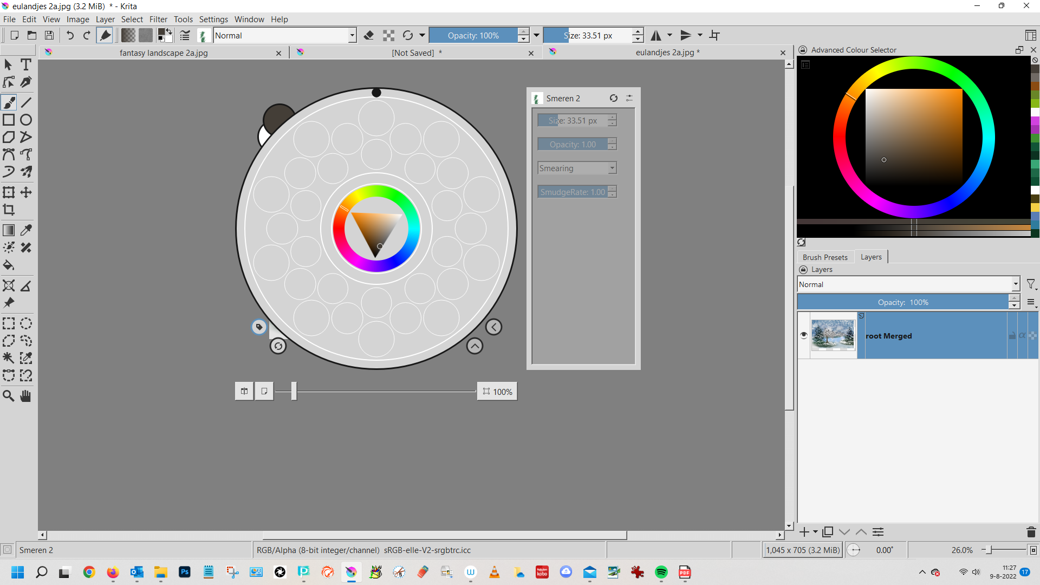Toggle preserve alpha in the toolbar
Viewport: 1040px width, 585px height.
388,36
